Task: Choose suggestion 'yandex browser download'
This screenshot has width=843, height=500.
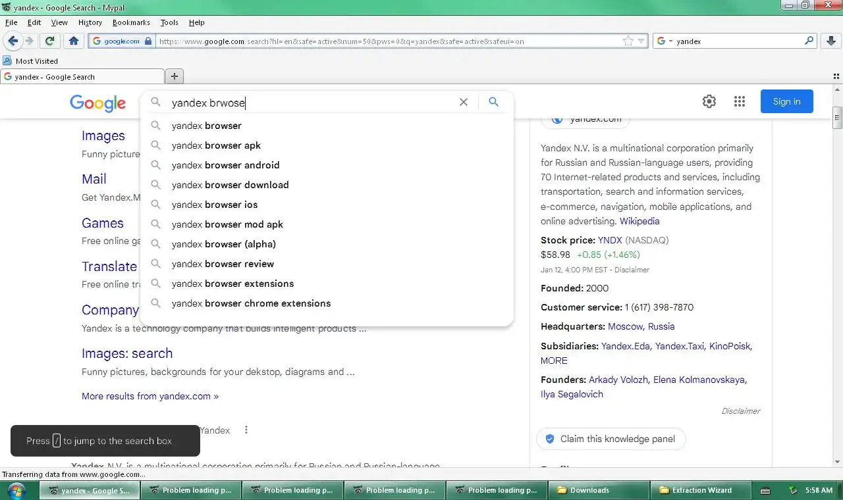Action: pyautogui.click(x=327, y=185)
